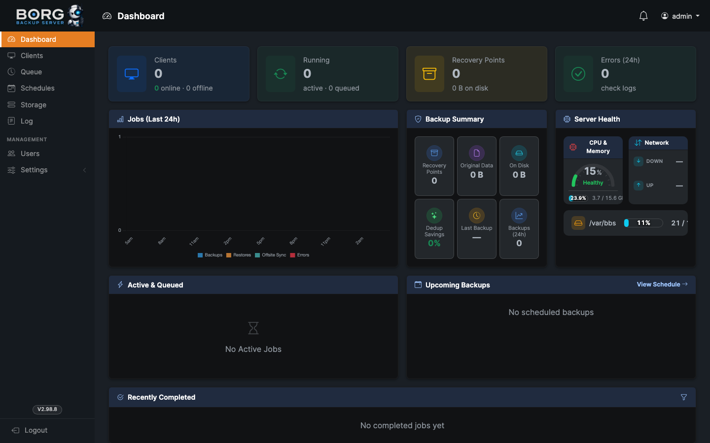
Task: Click the network UP arrow icon
Action: (x=639, y=185)
